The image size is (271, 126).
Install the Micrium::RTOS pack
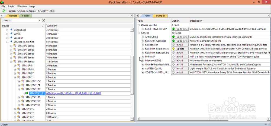click(x=180, y=61)
